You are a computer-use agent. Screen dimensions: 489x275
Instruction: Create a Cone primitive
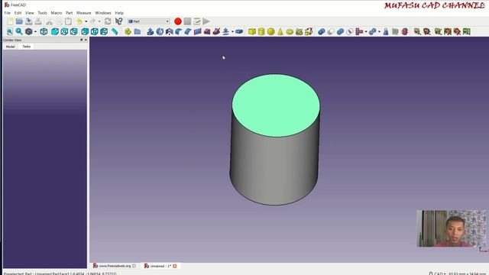[x=280, y=31]
